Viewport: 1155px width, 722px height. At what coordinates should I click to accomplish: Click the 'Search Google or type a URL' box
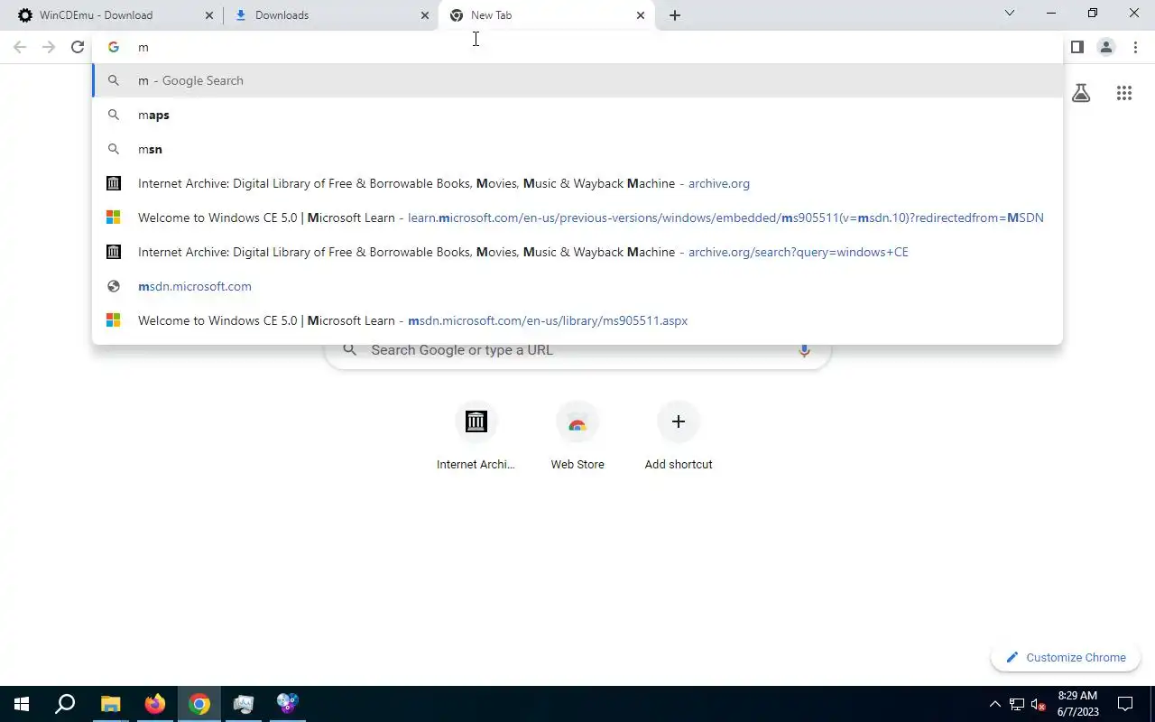pyautogui.click(x=577, y=350)
